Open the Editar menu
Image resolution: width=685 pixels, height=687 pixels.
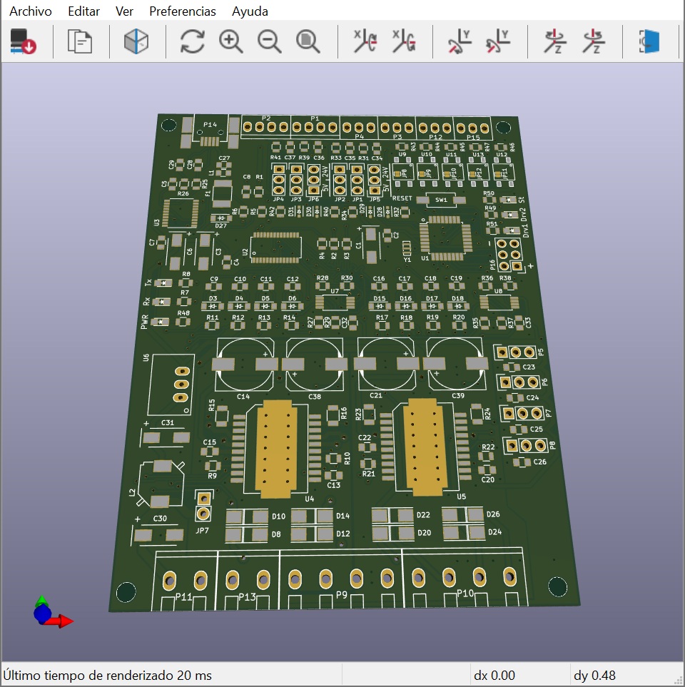click(83, 11)
